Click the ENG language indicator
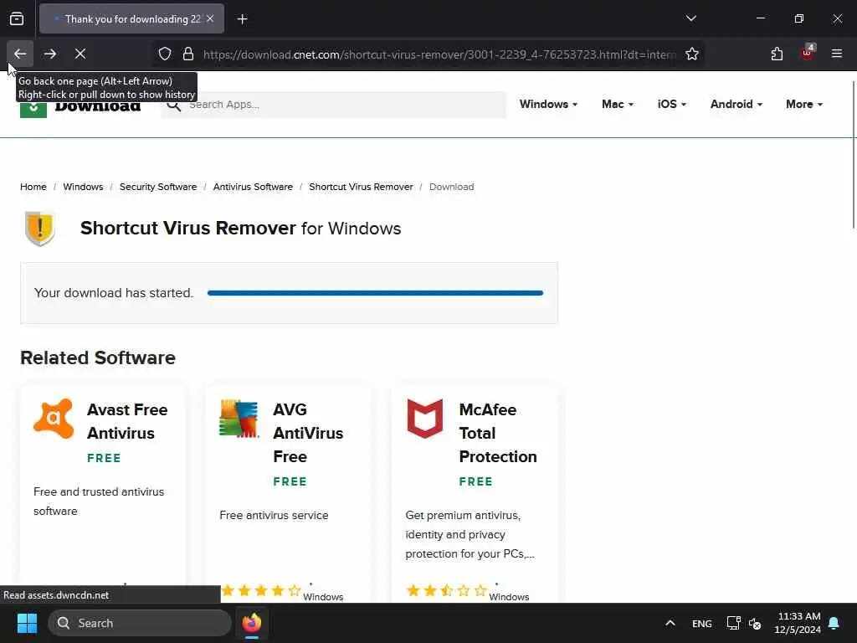857x643 pixels. [x=702, y=623]
